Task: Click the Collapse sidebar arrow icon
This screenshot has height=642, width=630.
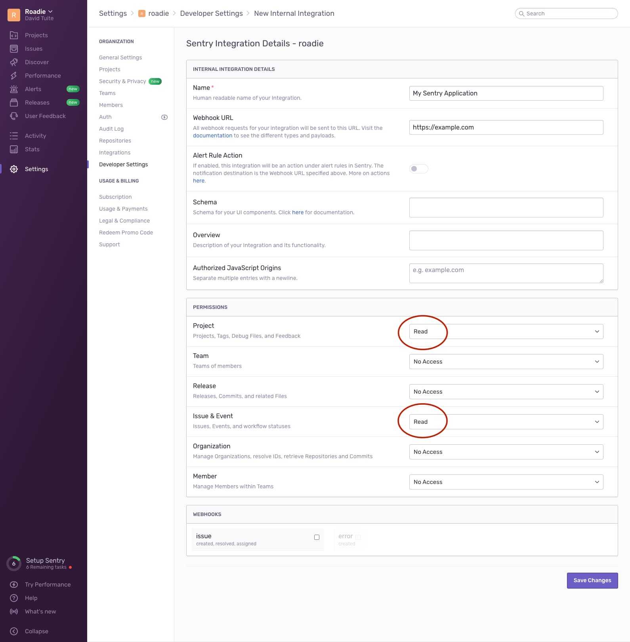Action: pyautogui.click(x=14, y=631)
